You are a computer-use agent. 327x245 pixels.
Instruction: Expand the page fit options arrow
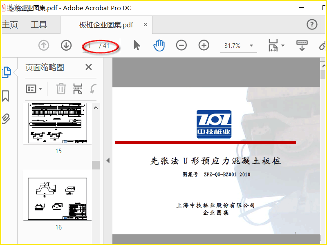(x=283, y=45)
